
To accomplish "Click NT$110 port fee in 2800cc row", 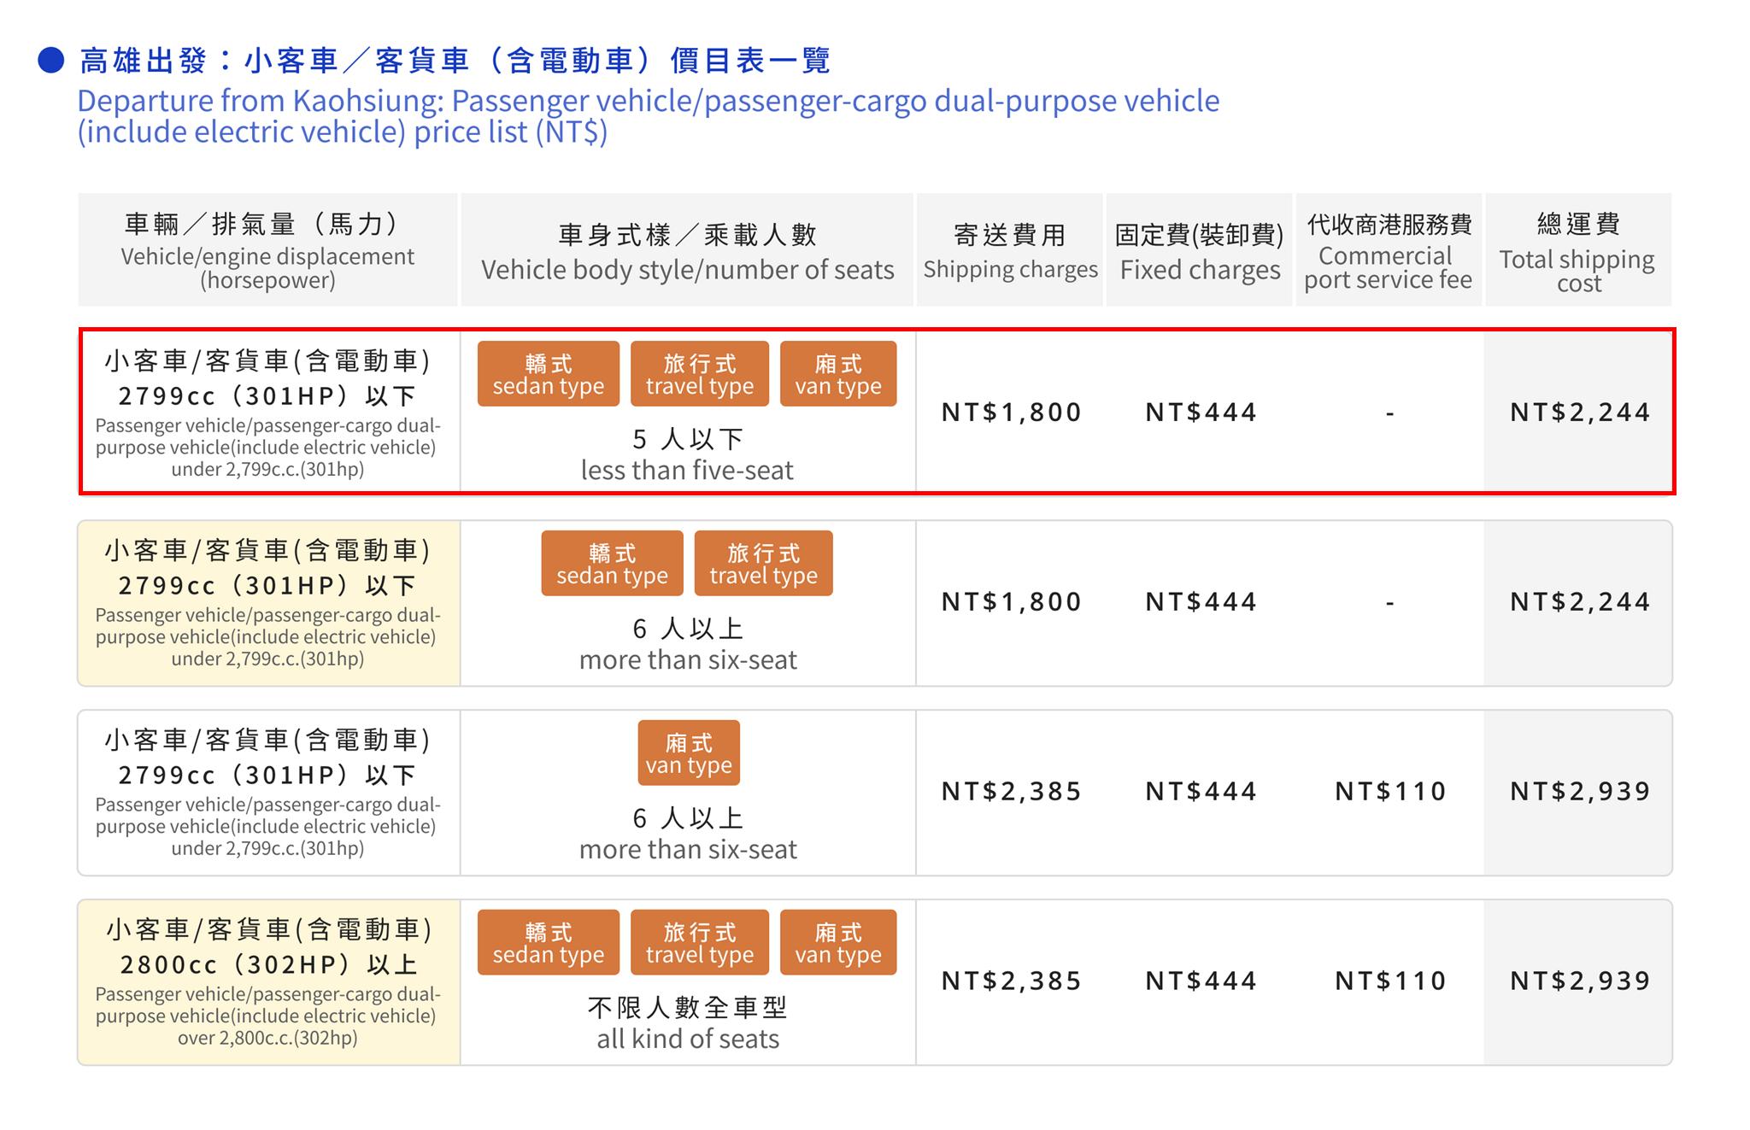I will tap(1390, 981).
